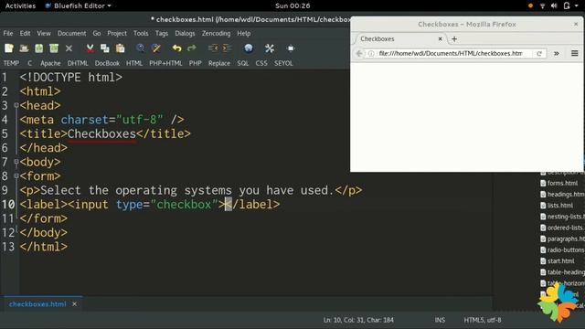The height and width of the screenshot is (329, 585).
Task: Click the Save As icon
Action: click(x=54, y=48)
